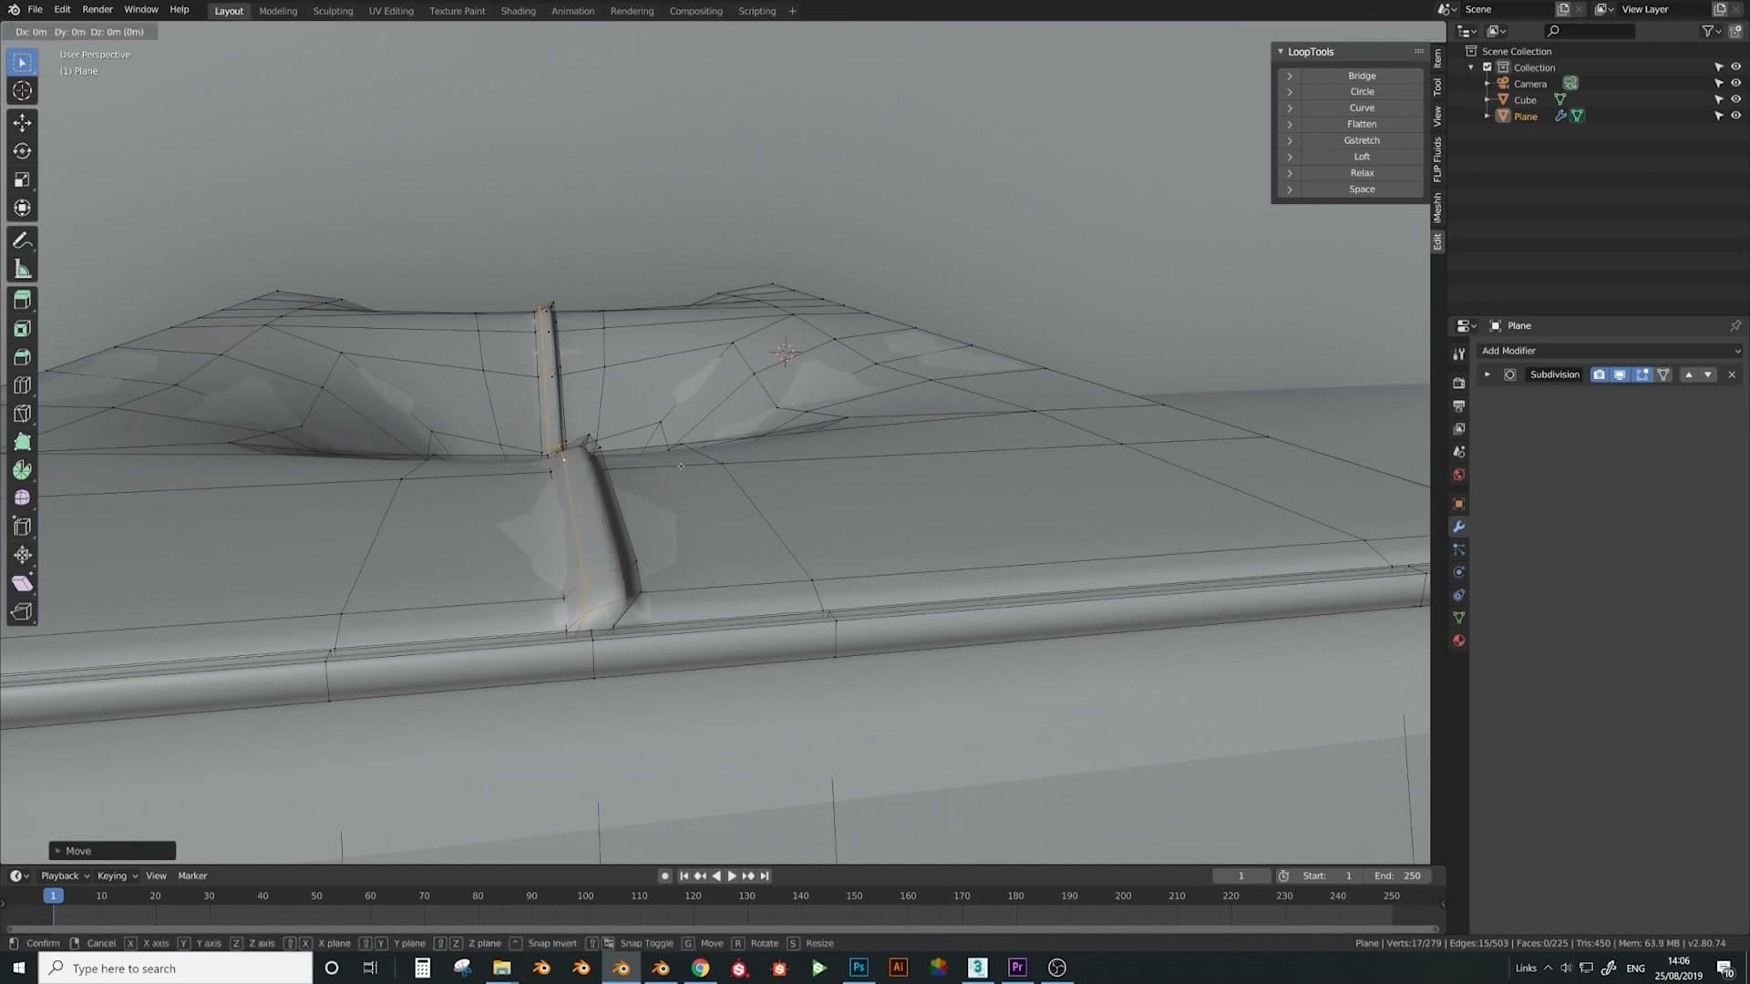Select the Knife tool
This screenshot has width=1750, height=984.
23,414
